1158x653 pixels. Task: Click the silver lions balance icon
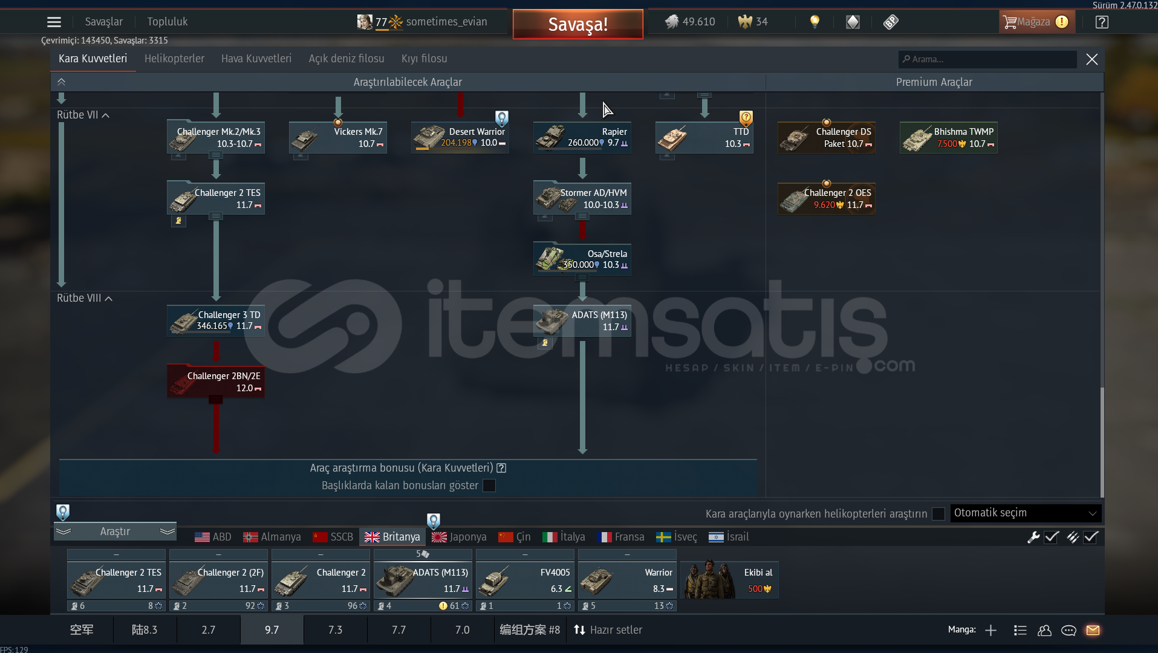(672, 22)
